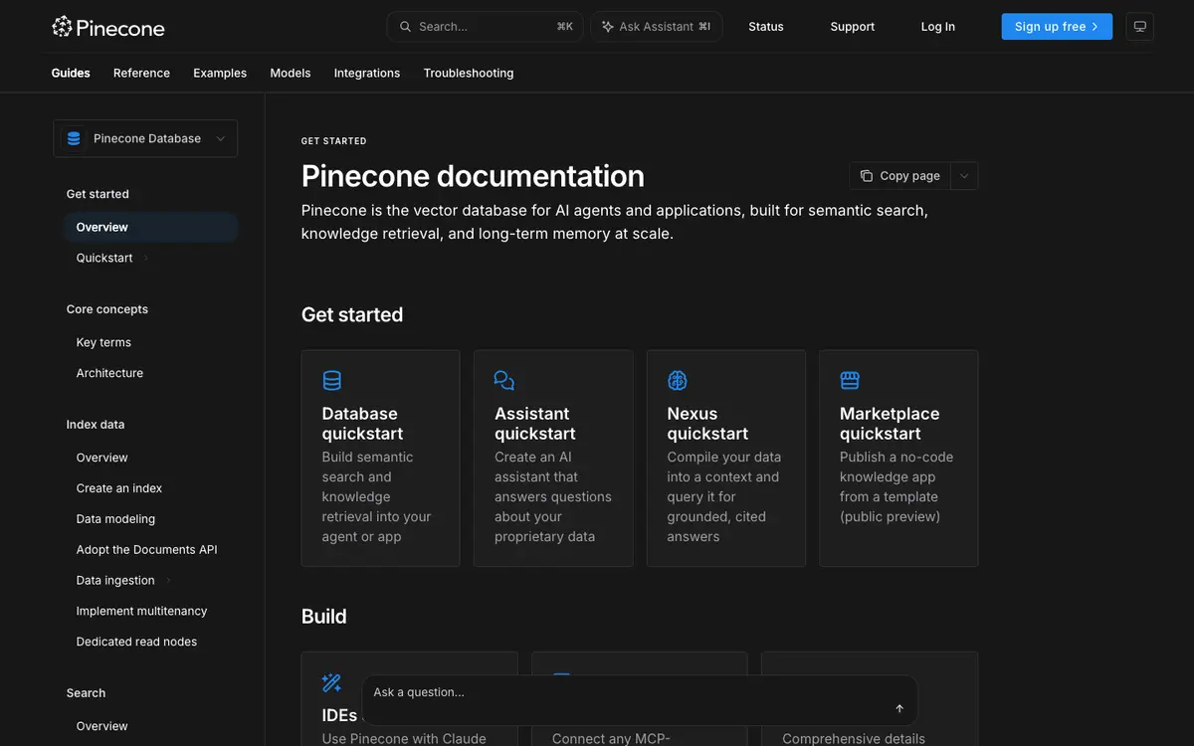Click the Pinecone documentation page title
This screenshot has width=1194, height=746.
coord(473,176)
